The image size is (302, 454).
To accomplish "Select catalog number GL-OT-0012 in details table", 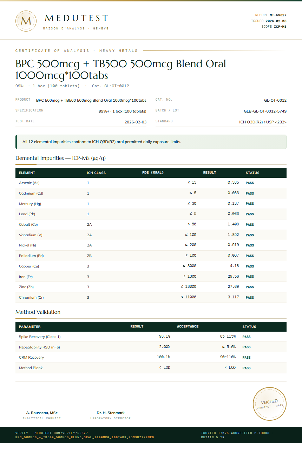I will point(275,100).
